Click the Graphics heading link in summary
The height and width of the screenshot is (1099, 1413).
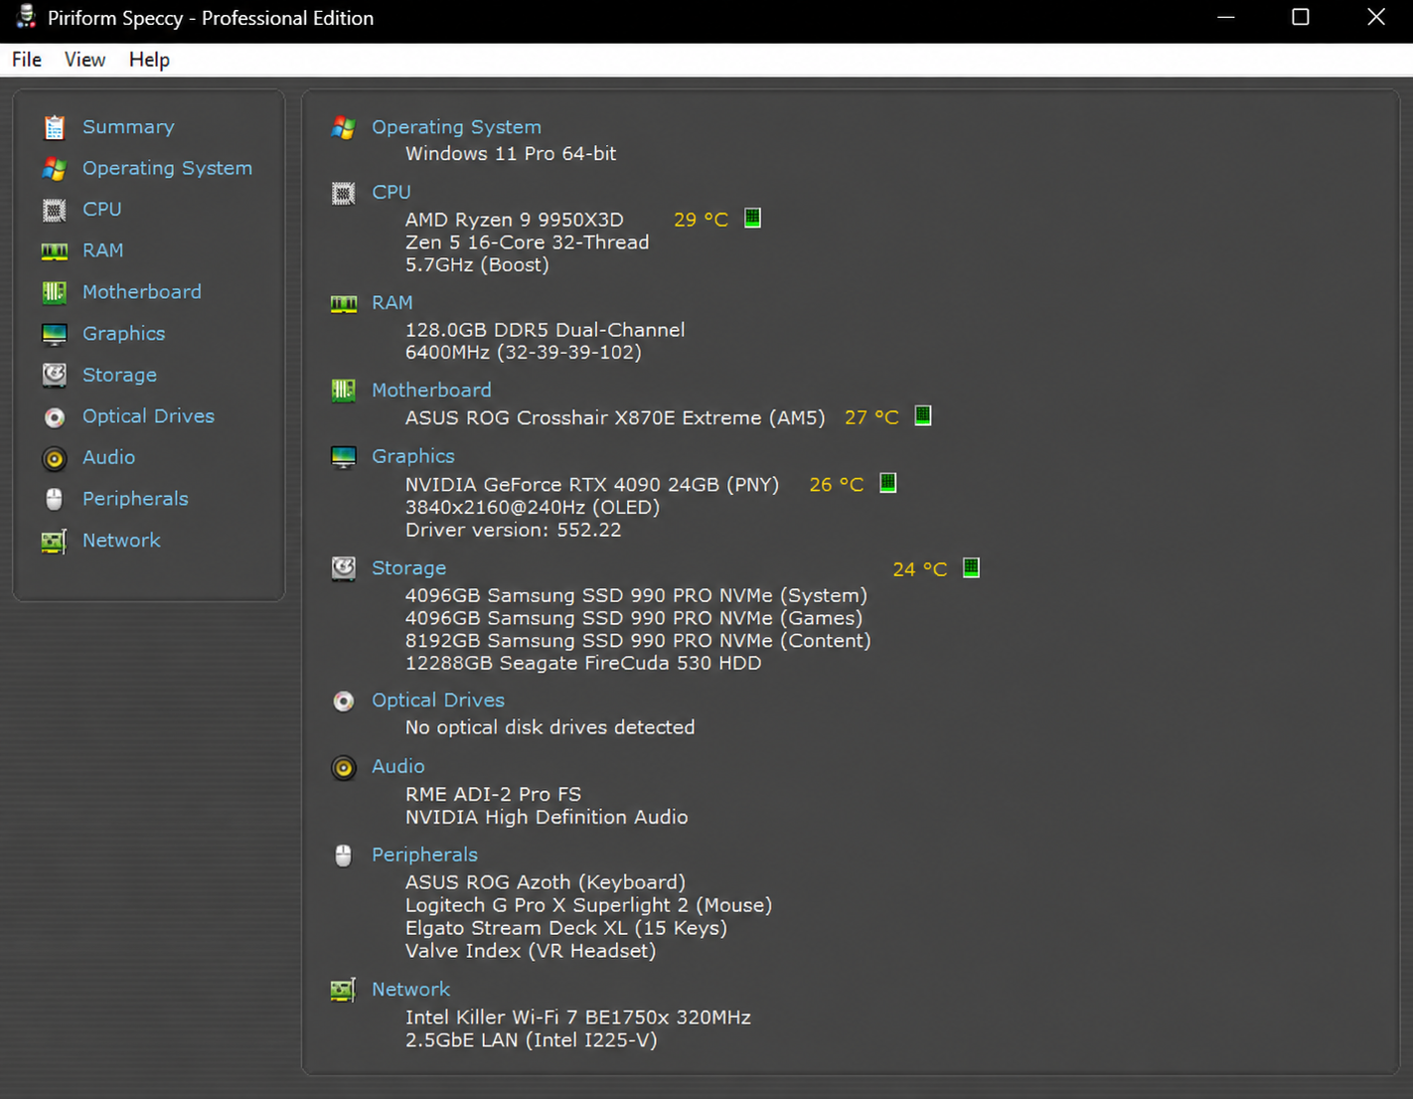pos(413,457)
